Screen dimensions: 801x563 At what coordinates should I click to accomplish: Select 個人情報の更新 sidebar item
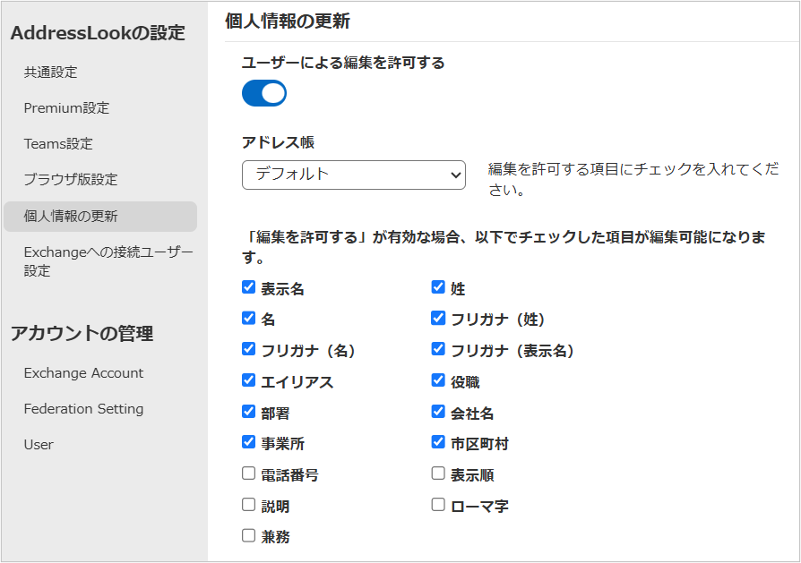100,217
